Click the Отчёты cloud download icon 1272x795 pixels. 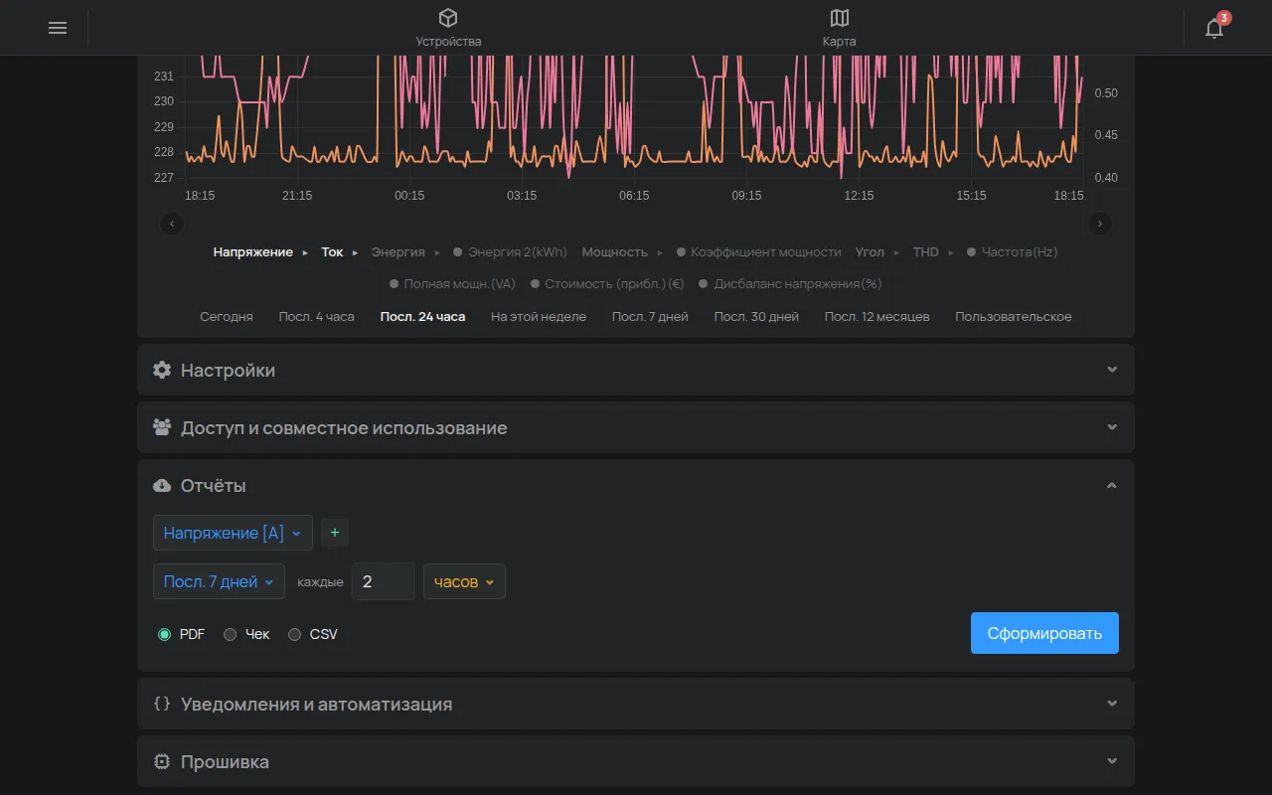pyautogui.click(x=162, y=486)
